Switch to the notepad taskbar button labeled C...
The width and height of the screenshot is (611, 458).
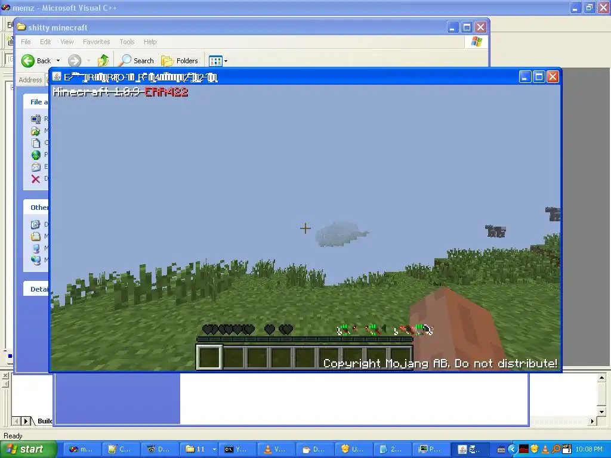[x=121, y=449]
